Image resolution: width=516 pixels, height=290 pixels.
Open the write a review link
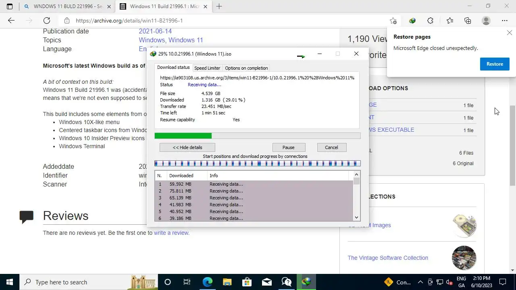coord(171,233)
